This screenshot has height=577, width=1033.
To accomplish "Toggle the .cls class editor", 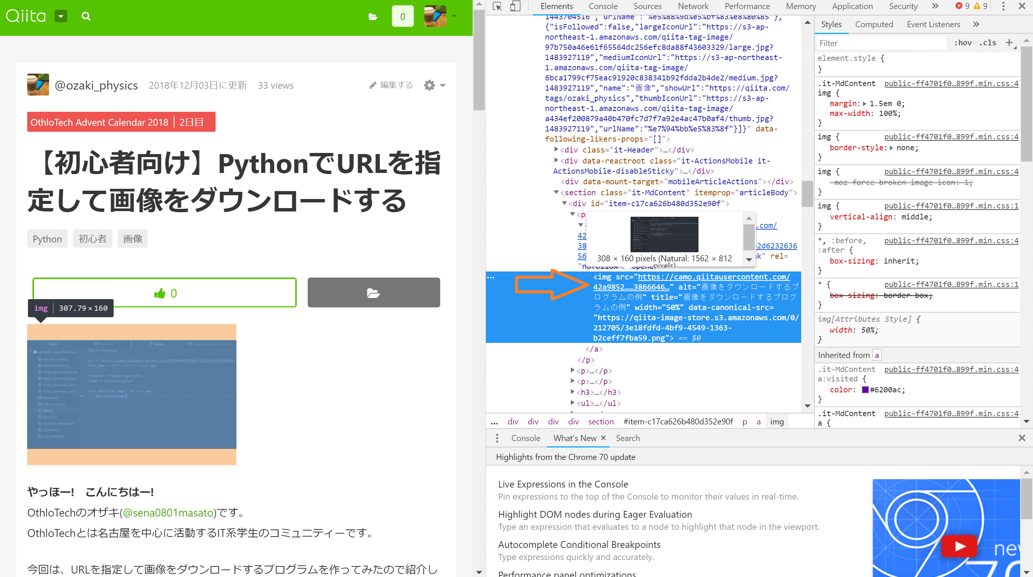I will [x=988, y=43].
